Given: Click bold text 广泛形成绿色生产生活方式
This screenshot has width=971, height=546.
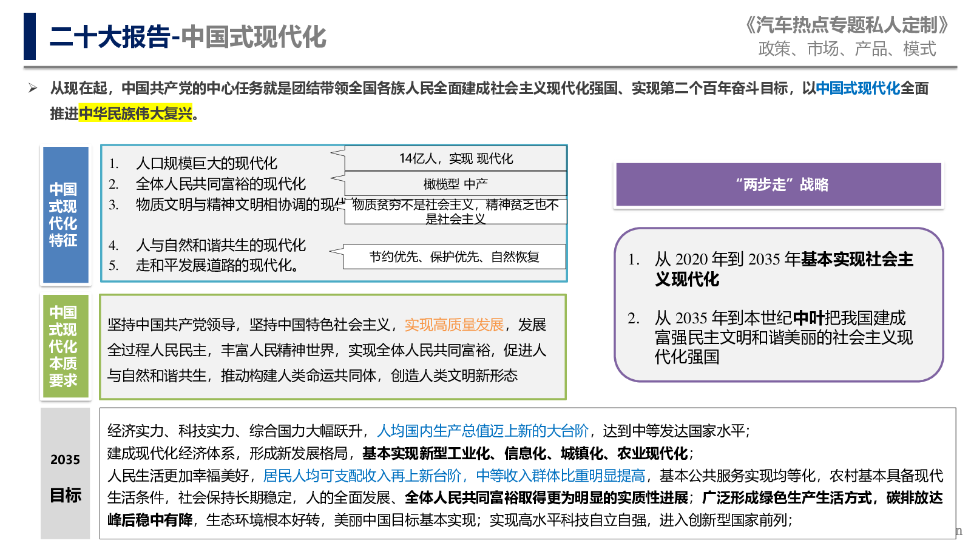Looking at the screenshot, I should pyautogui.click(x=787, y=498).
